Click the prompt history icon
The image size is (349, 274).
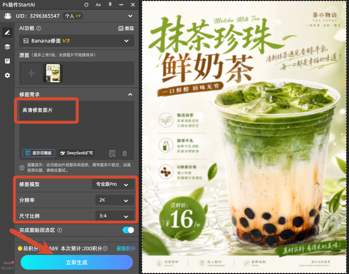(112, 154)
